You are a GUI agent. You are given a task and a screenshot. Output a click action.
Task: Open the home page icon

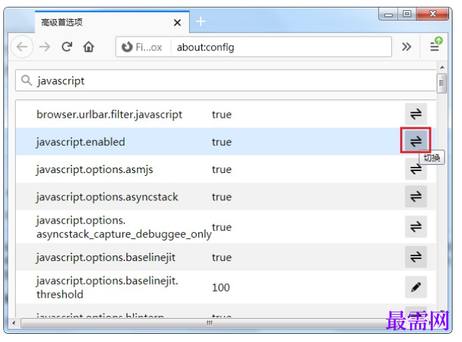(88, 46)
